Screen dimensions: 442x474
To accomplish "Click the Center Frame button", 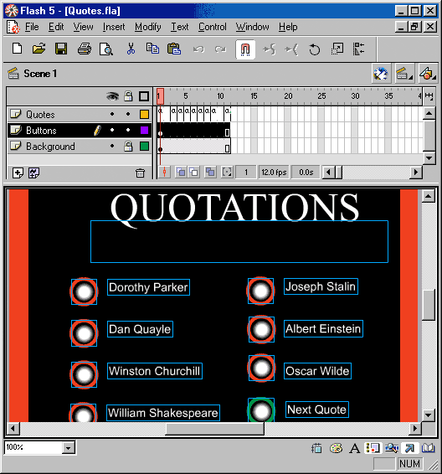I will [x=164, y=173].
